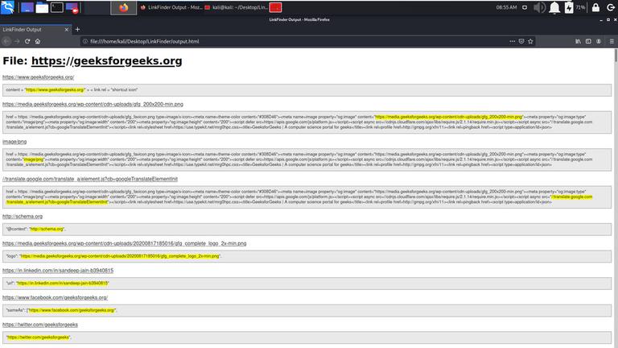Click the screen recorder panel icon
The image size is (618, 348).
(x=72, y=7)
